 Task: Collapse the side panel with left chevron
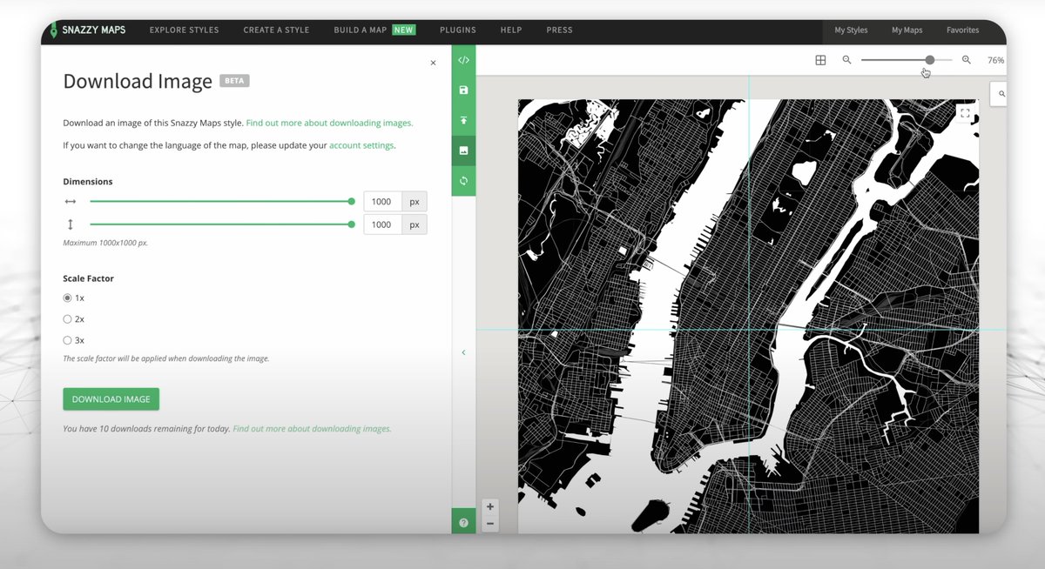(x=463, y=352)
